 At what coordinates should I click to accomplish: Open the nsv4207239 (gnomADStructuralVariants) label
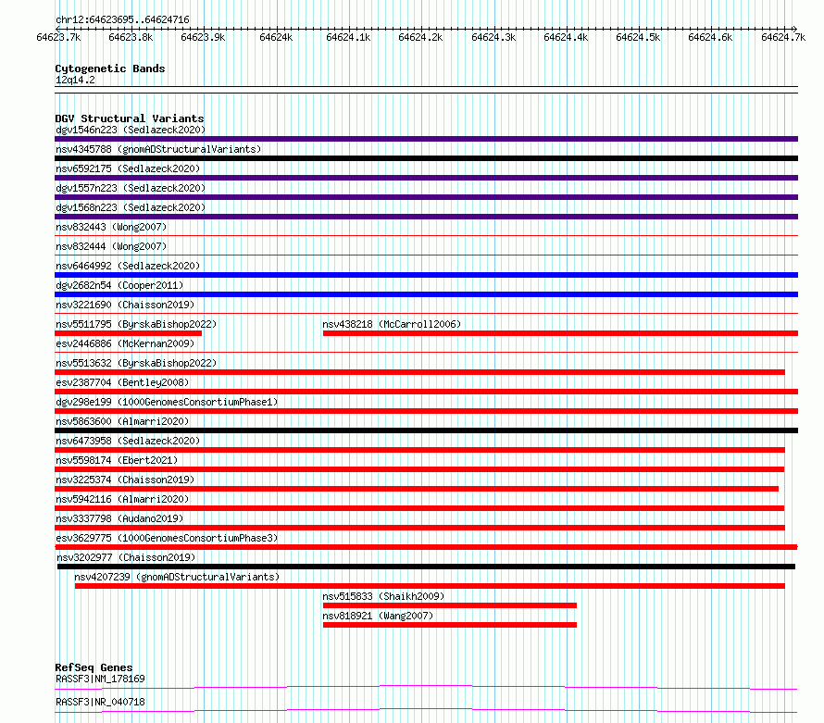(x=177, y=577)
